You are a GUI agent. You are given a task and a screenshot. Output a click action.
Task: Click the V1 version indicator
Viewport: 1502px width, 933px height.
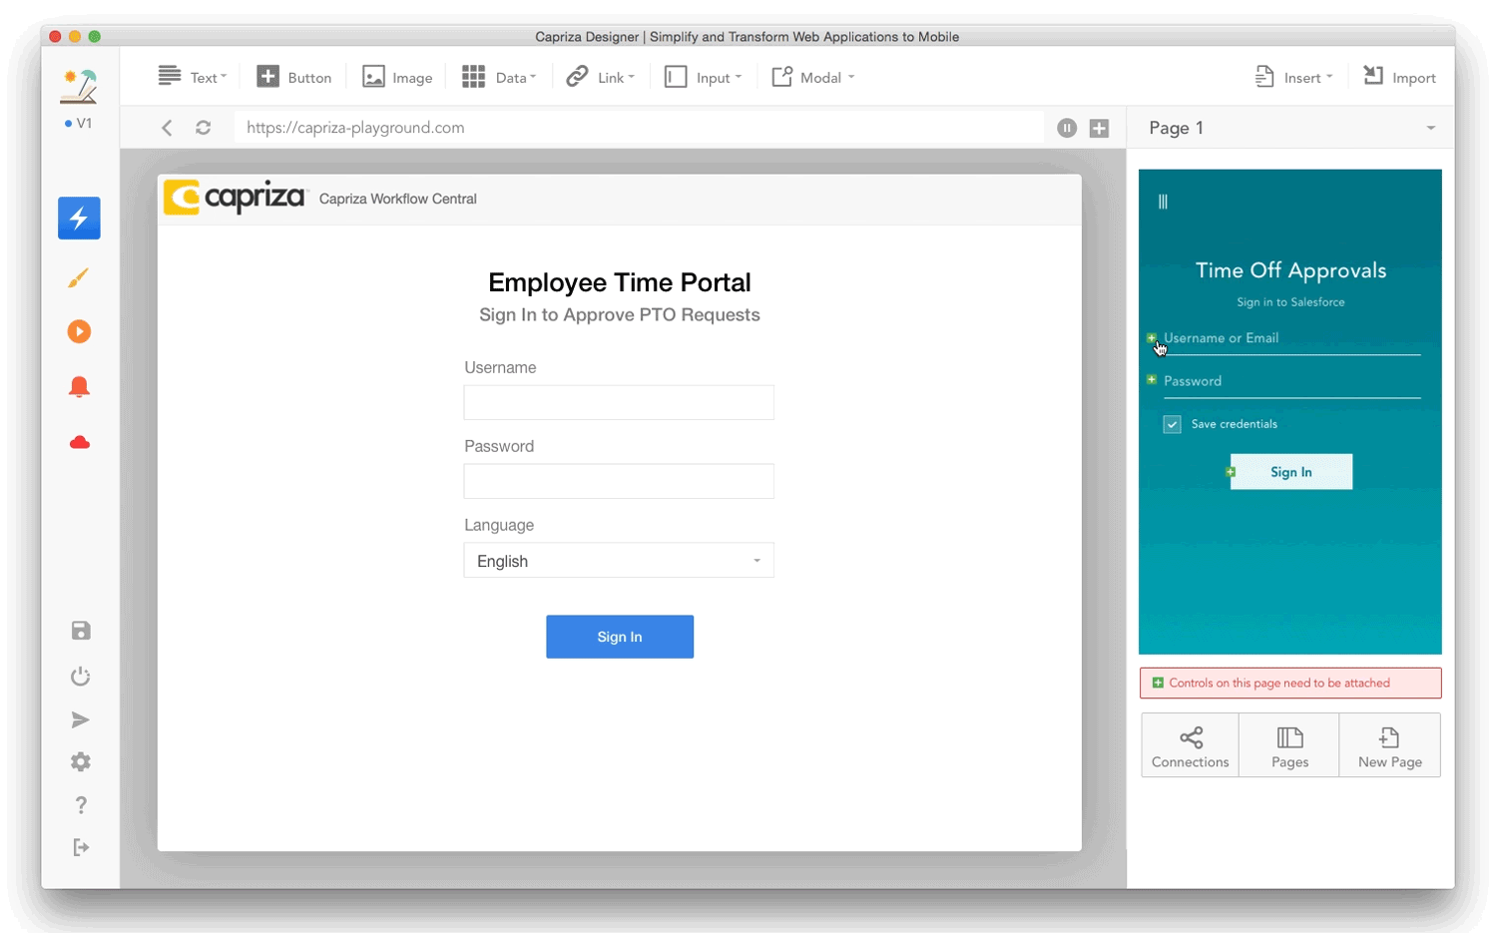click(x=78, y=124)
